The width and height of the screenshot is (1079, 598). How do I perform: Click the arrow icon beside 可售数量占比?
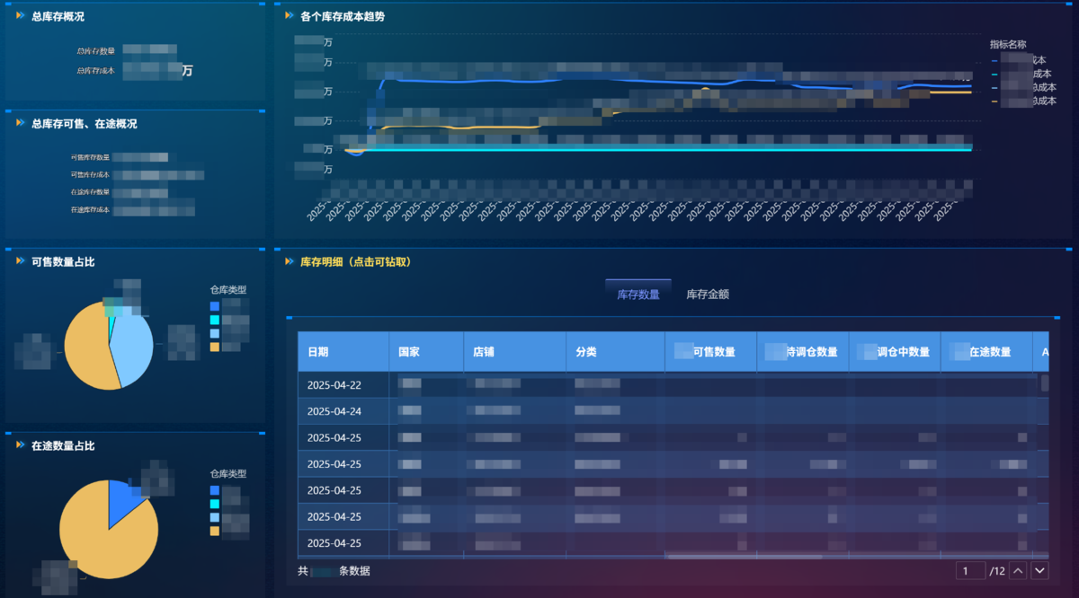pyautogui.click(x=20, y=261)
